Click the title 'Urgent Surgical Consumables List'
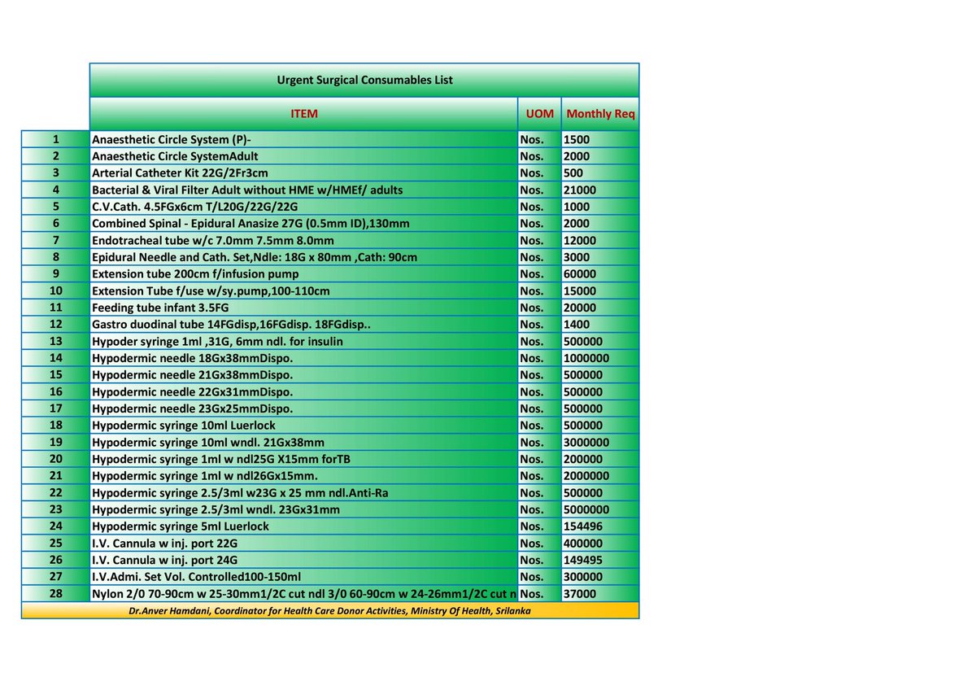976x690 pixels. pyautogui.click(x=364, y=80)
